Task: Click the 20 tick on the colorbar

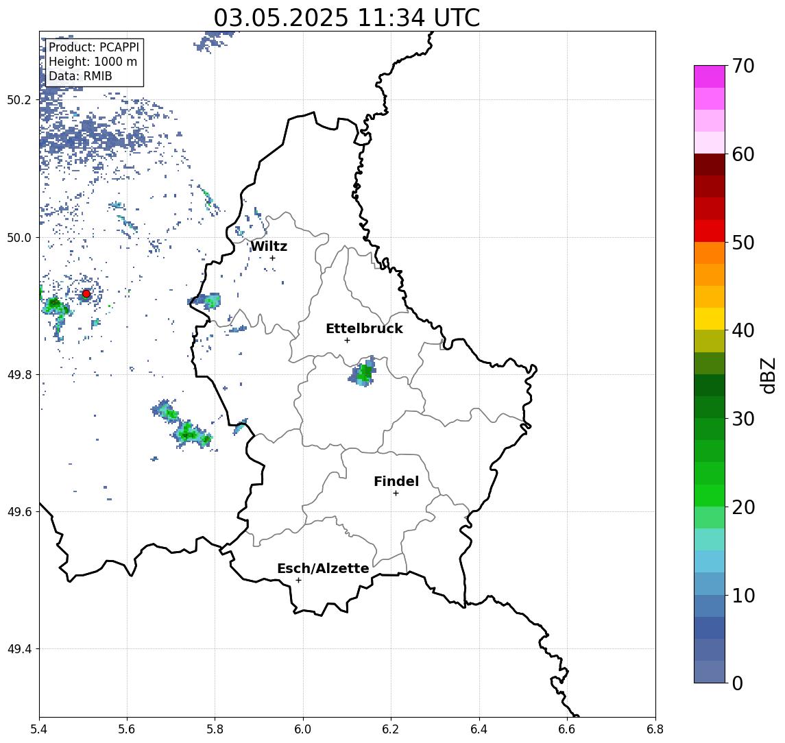Action: [743, 507]
